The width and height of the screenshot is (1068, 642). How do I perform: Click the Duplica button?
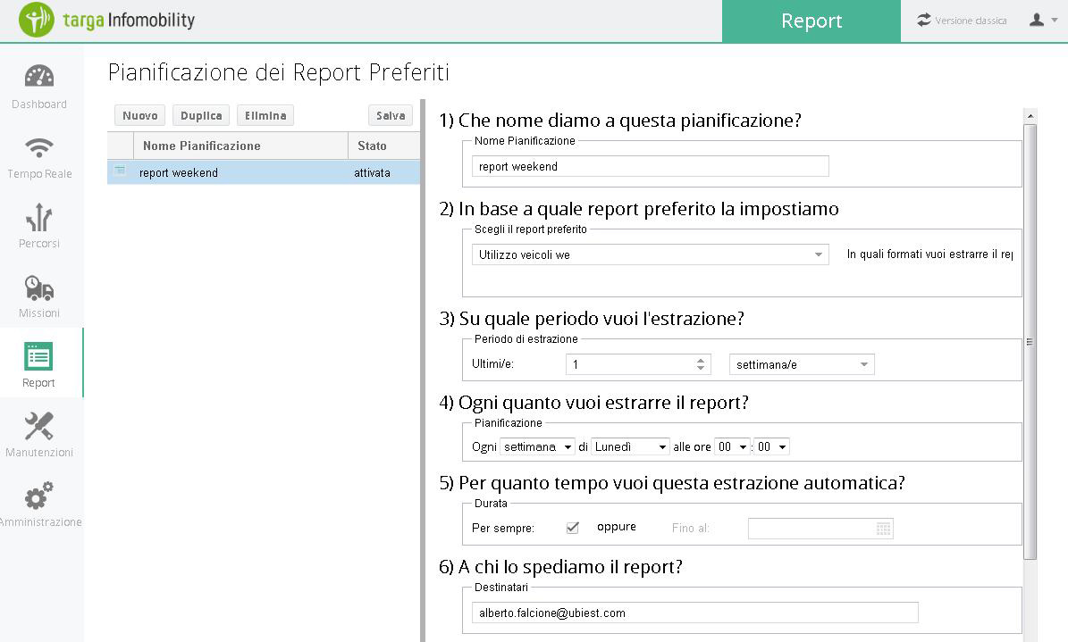[x=201, y=116]
